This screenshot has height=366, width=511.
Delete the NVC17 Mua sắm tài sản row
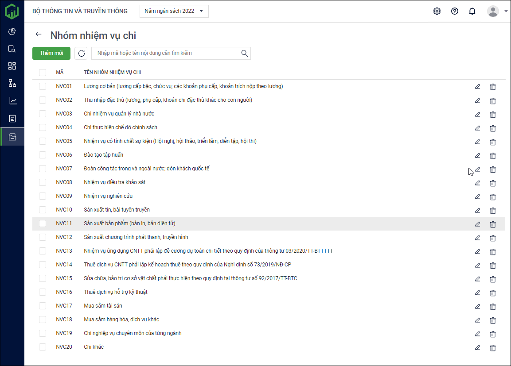click(x=492, y=307)
